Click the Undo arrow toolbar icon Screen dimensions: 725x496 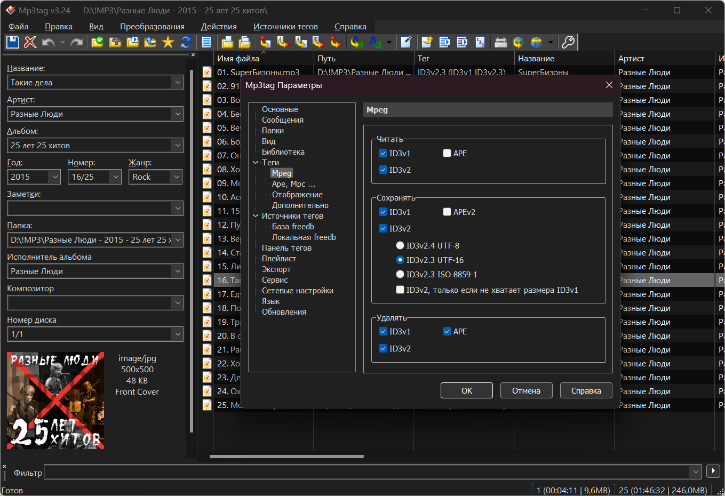pyautogui.click(x=49, y=42)
